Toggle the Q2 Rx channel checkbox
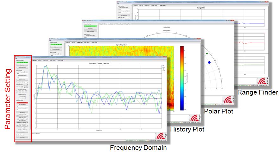 tap(26, 92)
